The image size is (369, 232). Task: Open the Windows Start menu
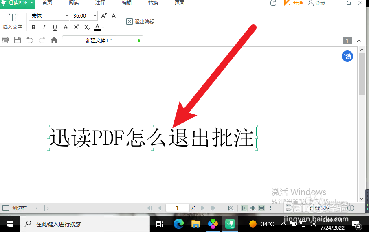[10, 224]
